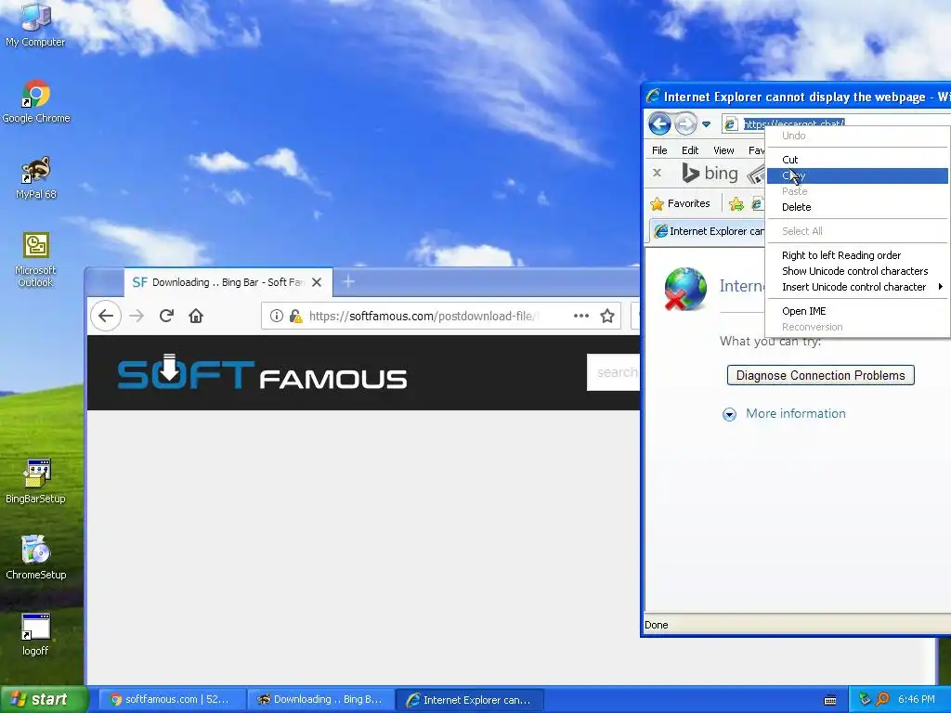Select the ChromeSetup installer icon
Screen dimensions: 951x713
36,558
